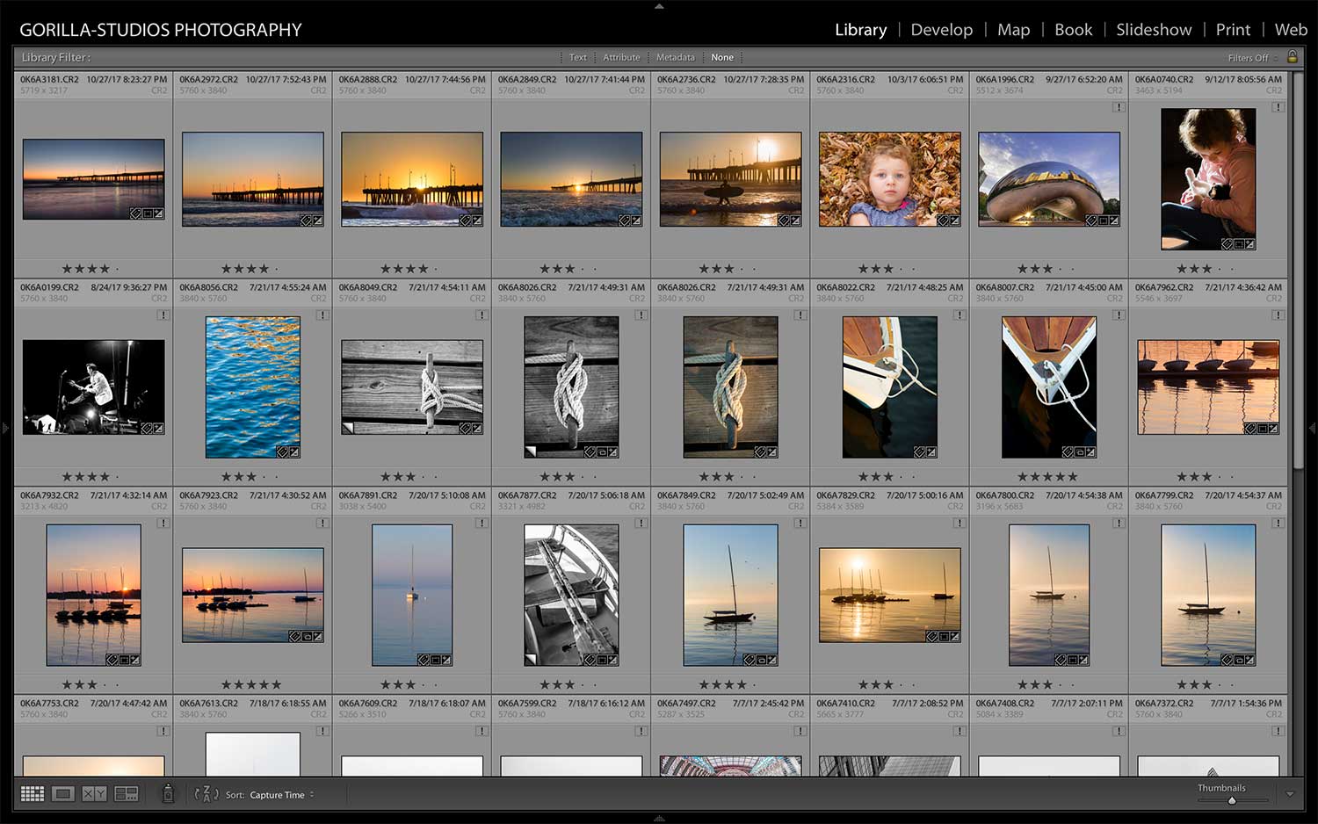1318x824 pixels.
Task: Click develop adjustments badge on 0K6A8007.CR2 thumbnail
Action: pos(1090,452)
